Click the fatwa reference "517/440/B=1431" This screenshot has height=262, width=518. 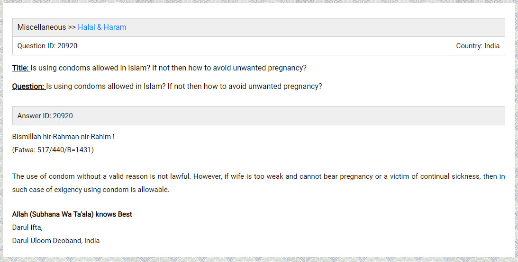(65, 150)
